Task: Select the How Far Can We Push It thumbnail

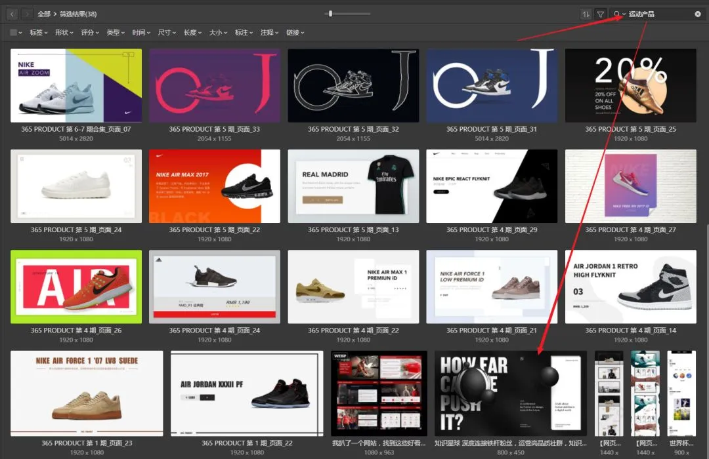Action: click(511, 393)
